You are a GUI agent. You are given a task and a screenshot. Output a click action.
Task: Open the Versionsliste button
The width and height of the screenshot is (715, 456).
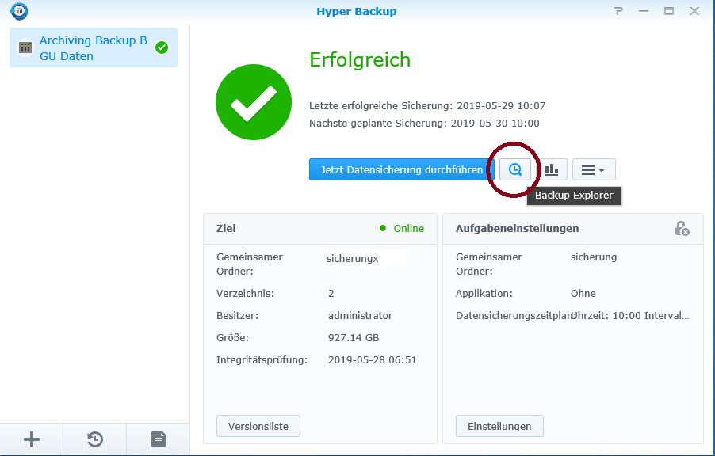258,426
